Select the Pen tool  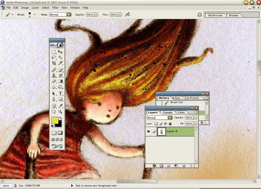click(x=54, y=99)
